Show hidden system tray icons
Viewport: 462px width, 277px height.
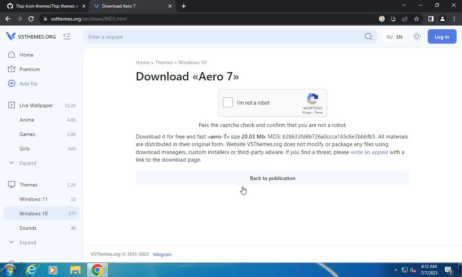point(396,270)
